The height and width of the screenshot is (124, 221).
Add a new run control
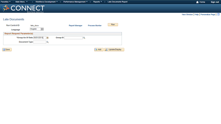pyautogui.click(x=99, y=50)
